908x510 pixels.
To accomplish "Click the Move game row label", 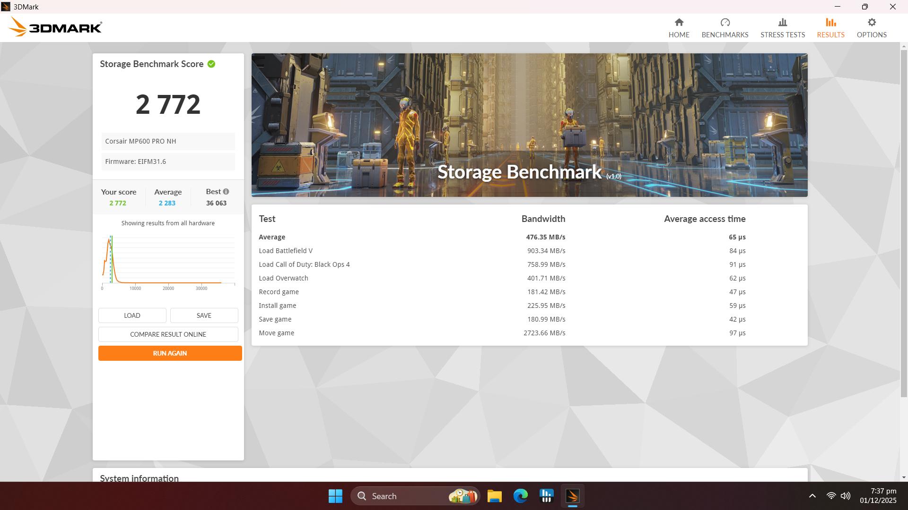I will (x=276, y=333).
